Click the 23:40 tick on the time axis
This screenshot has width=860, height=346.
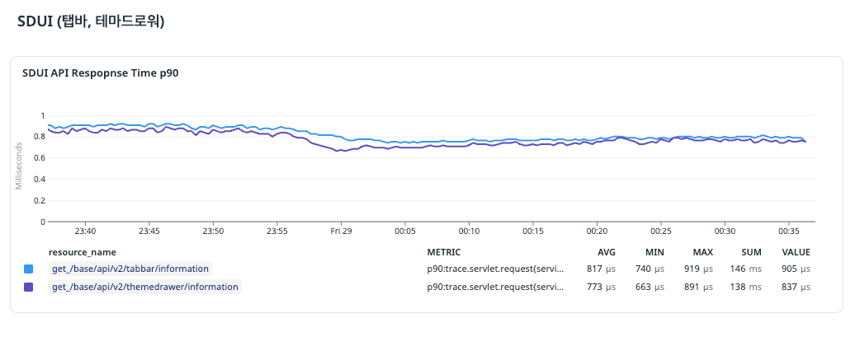coord(85,231)
